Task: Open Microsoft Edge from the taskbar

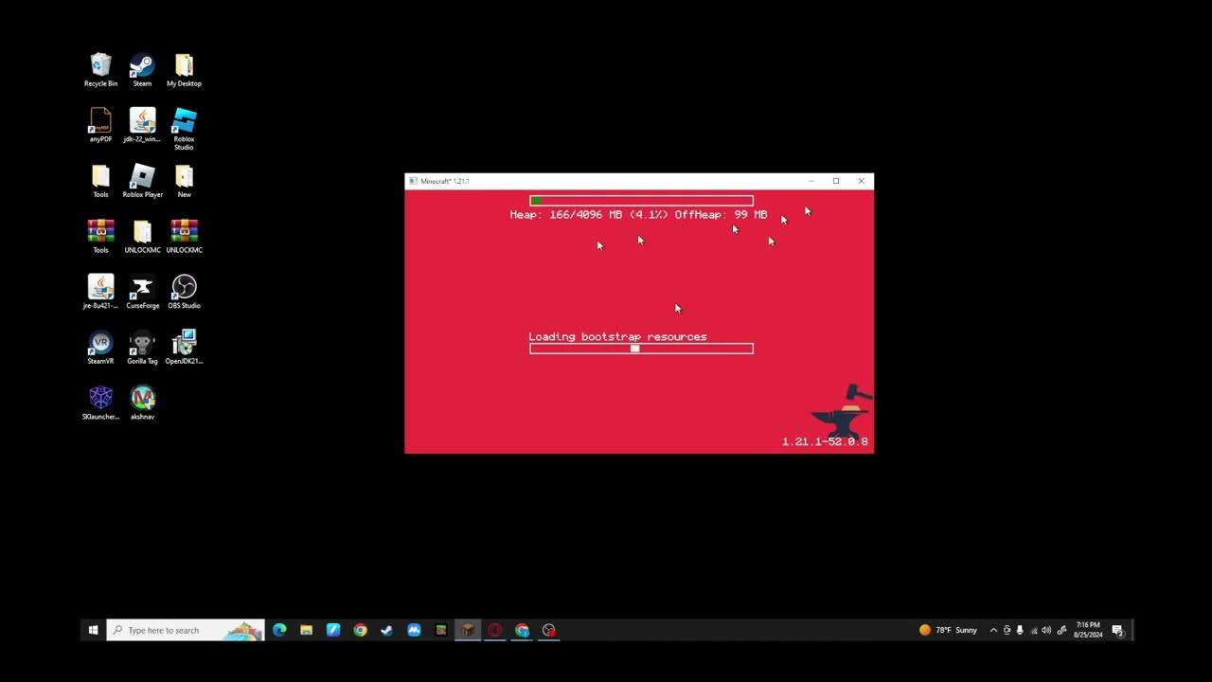Action: click(x=279, y=630)
